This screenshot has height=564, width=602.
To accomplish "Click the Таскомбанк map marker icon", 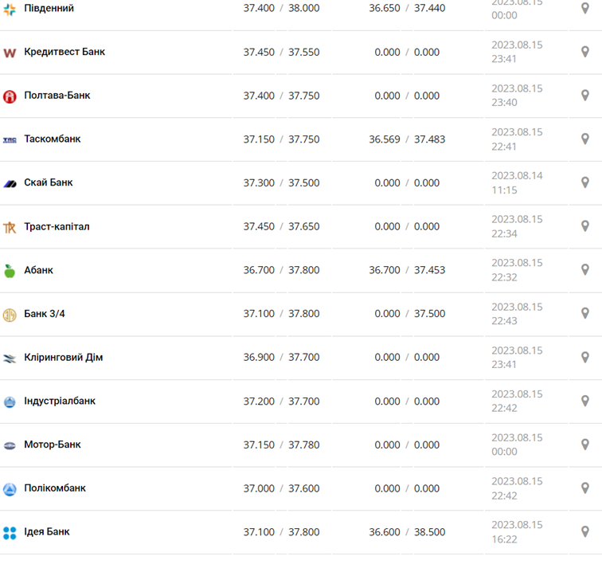I will pyautogui.click(x=584, y=139).
